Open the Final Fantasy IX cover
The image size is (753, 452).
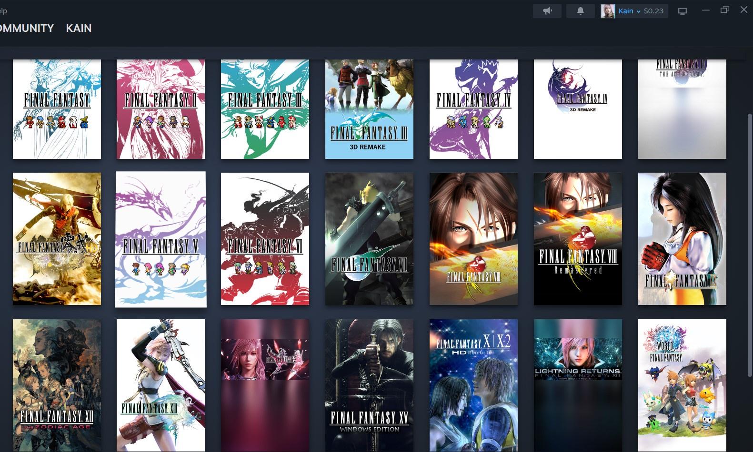[682, 239]
